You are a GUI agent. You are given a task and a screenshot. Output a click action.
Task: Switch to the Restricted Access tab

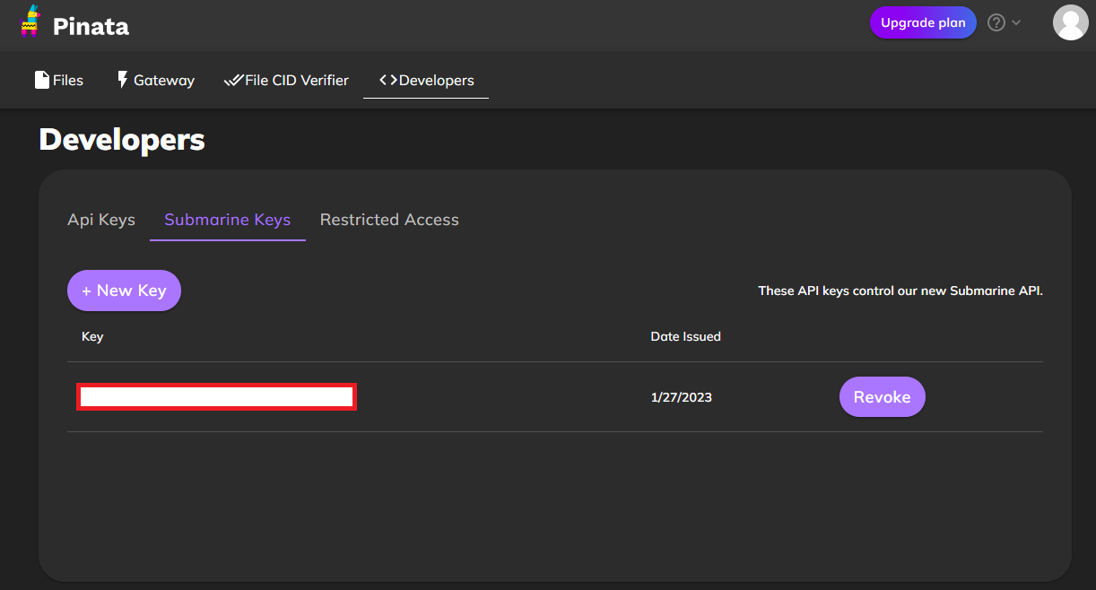pyautogui.click(x=389, y=220)
